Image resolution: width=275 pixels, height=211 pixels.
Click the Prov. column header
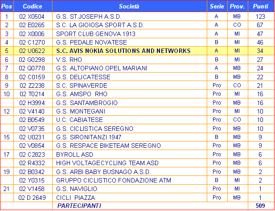[x=237, y=6]
